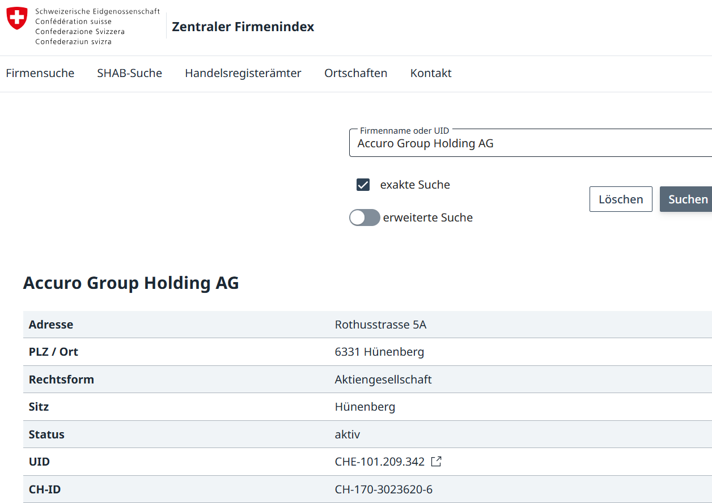The width and height of the screenshot is (712, 503).
Task: Open the Kontakt page
Action: 431,73
